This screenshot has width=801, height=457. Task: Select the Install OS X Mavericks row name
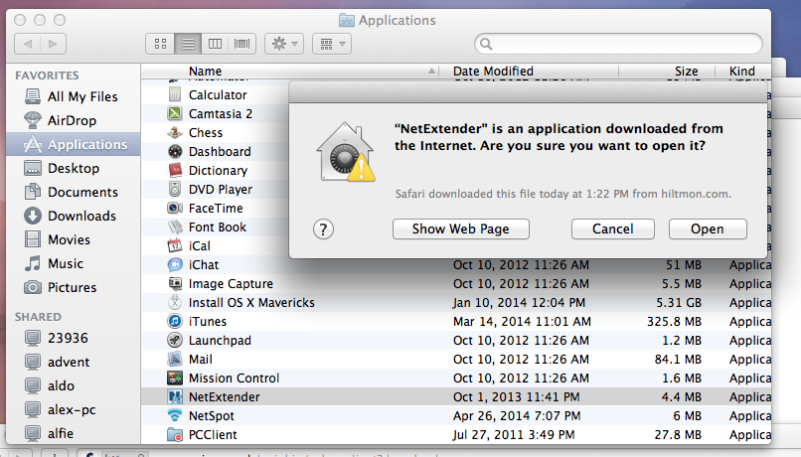click(x=251, y=303)
